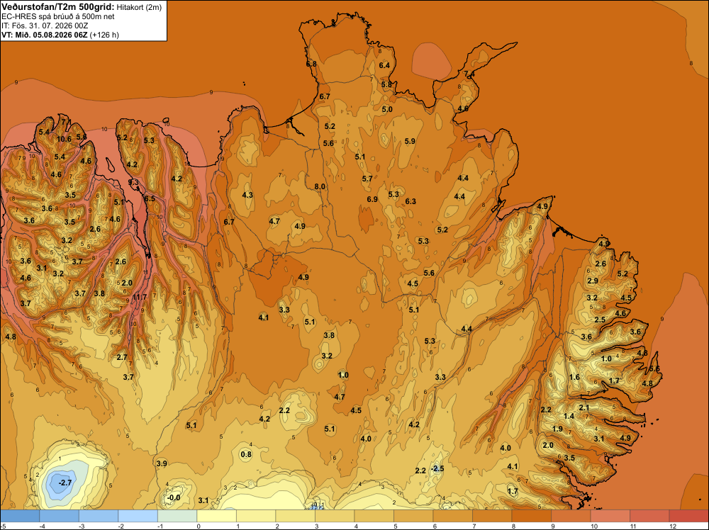Click the '1.9' temperature value
The image size is (709, 530).
[557, 429]
